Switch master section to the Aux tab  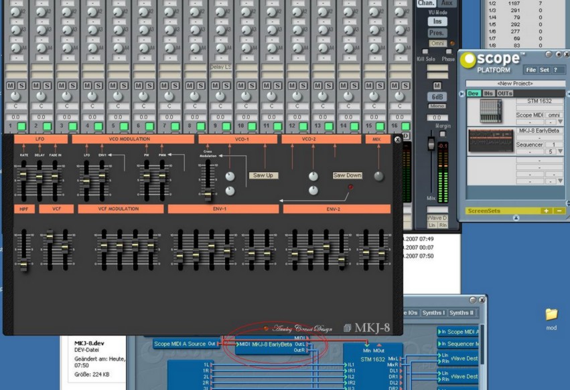click(447, 3)
